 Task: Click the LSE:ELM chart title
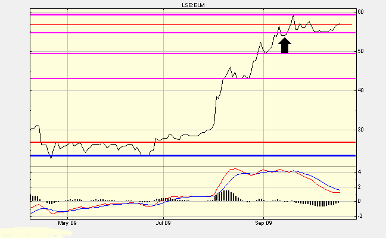(193, 5)
